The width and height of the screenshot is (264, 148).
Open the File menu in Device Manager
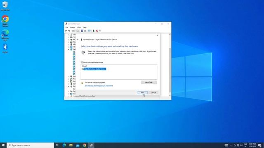click(67, 28)
